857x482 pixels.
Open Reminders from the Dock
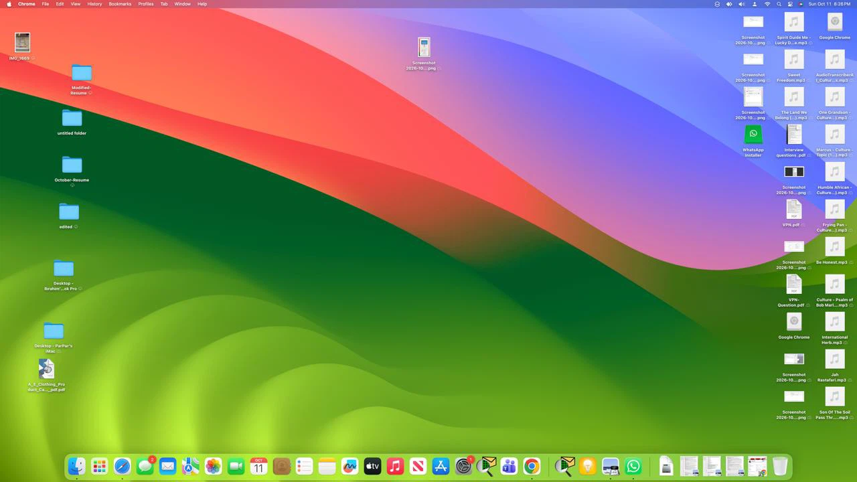coord(305,466)
